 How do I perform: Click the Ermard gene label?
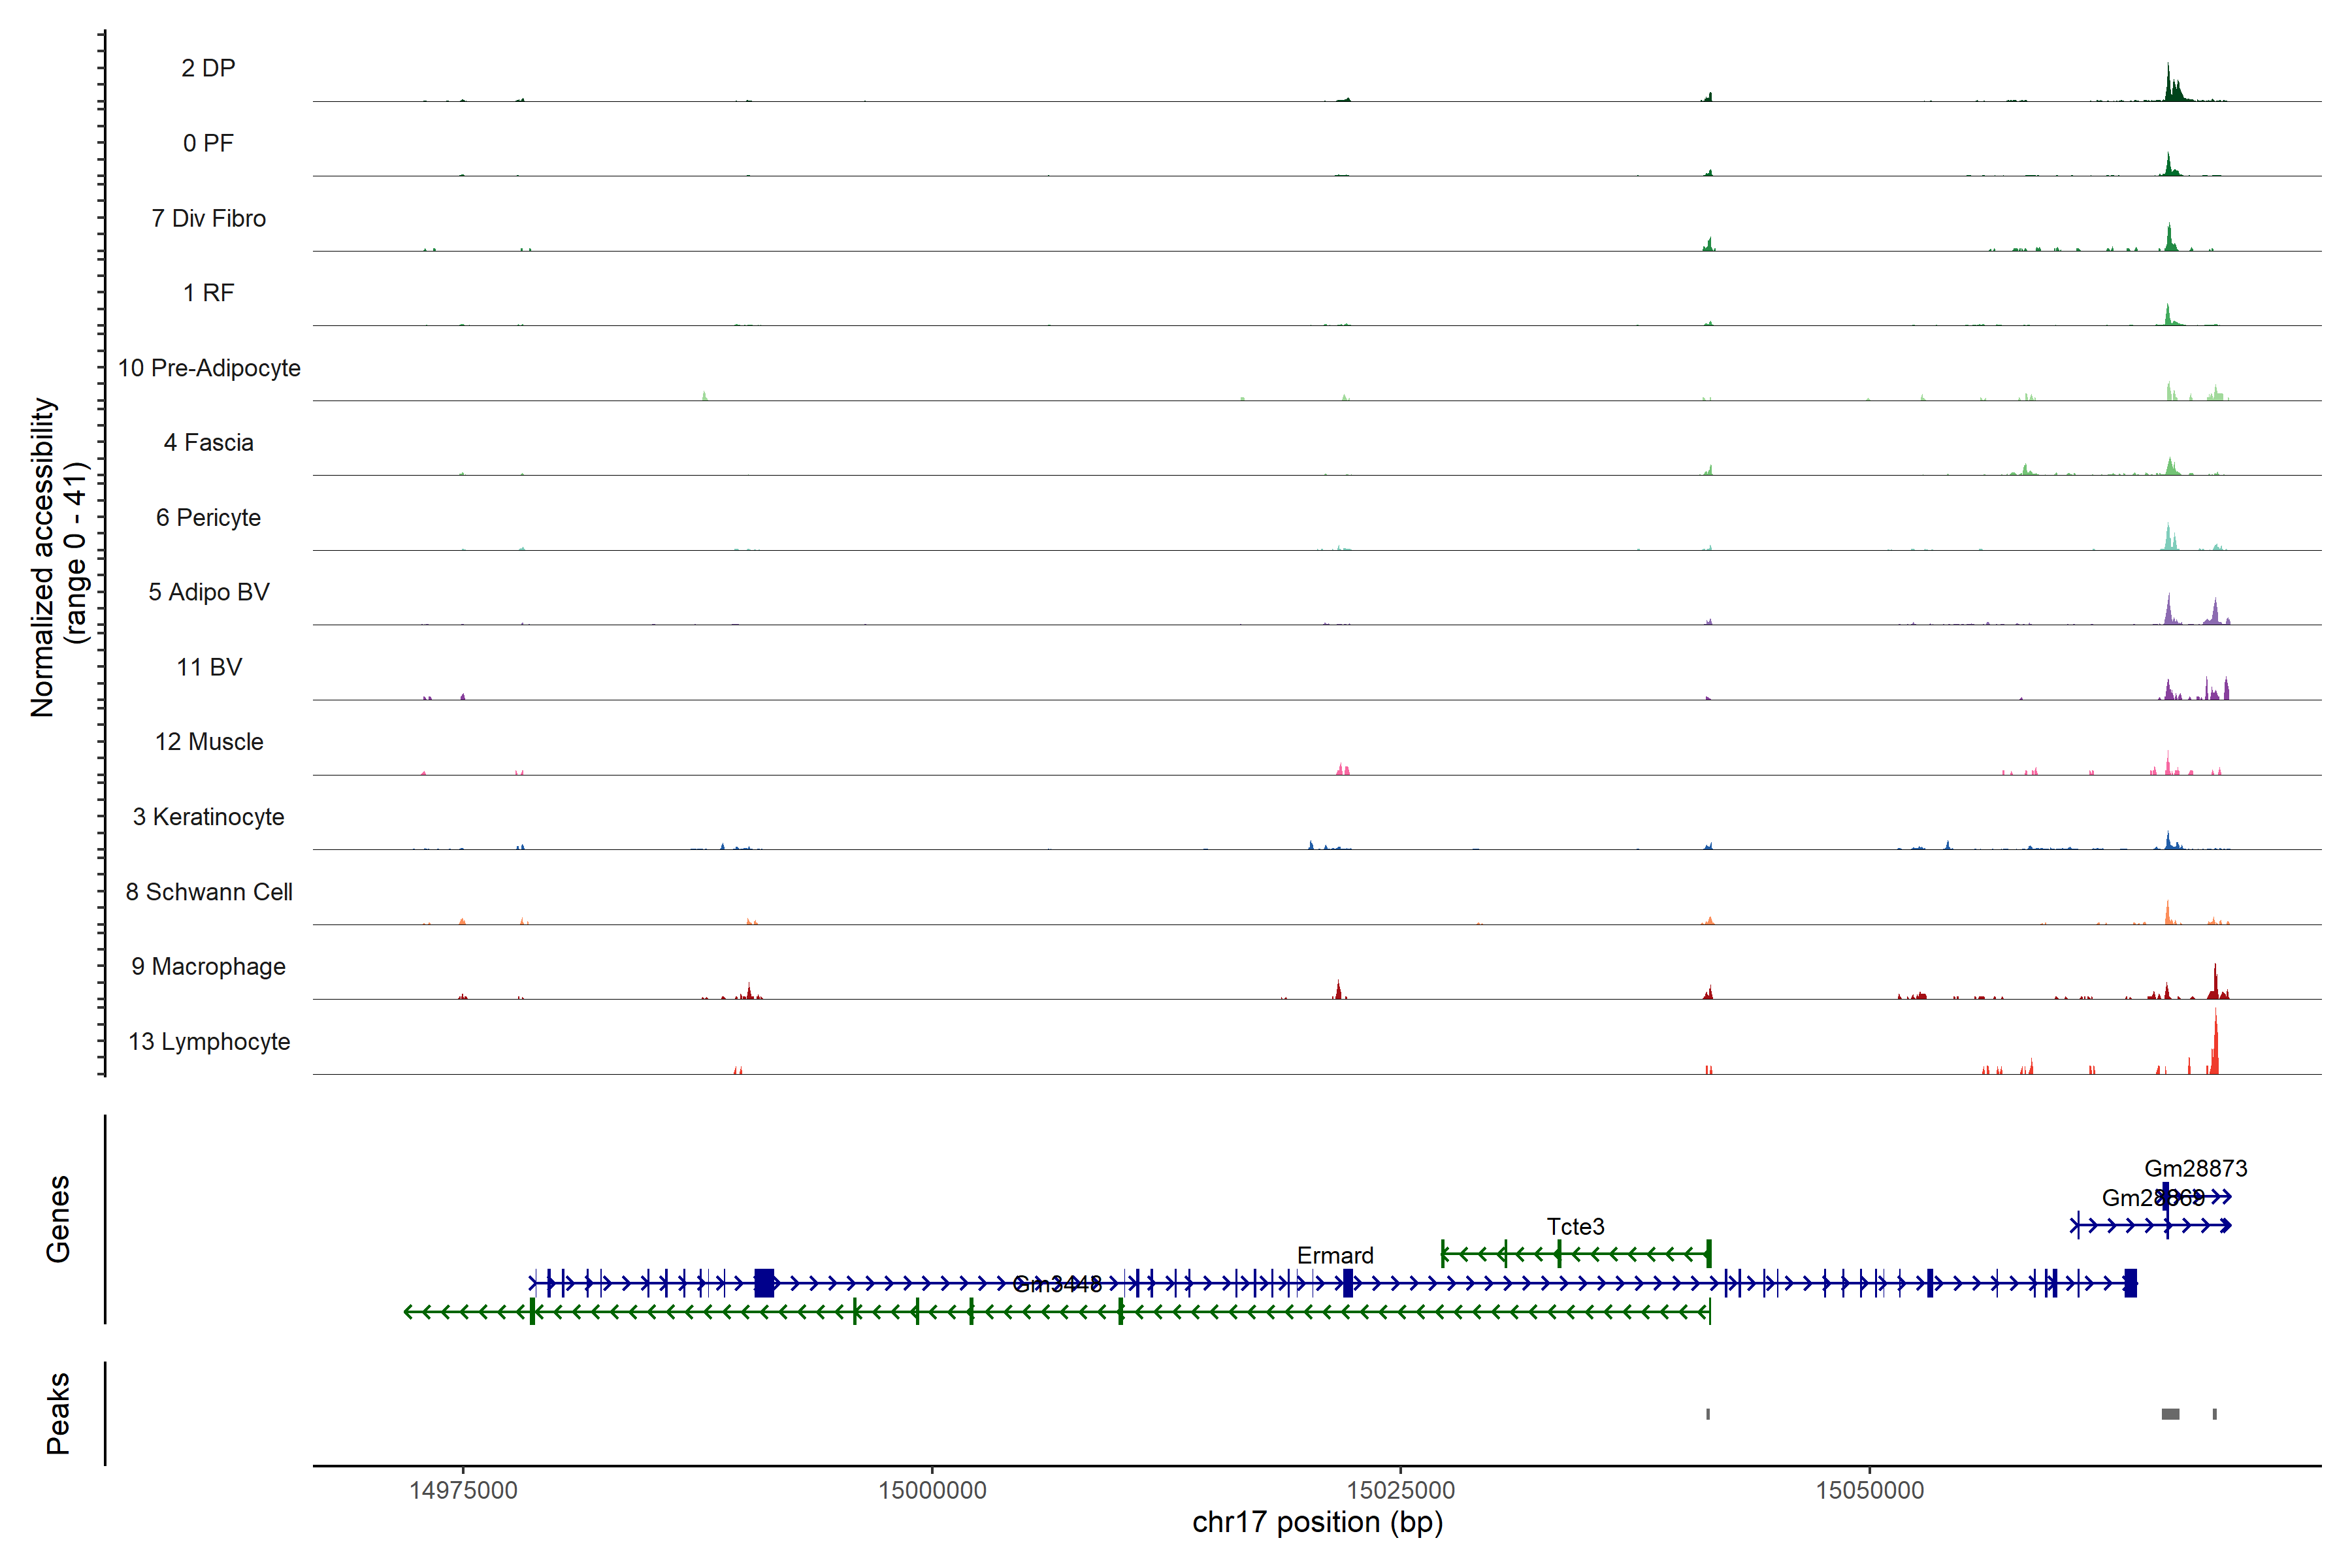[x=1335, y=1255]
